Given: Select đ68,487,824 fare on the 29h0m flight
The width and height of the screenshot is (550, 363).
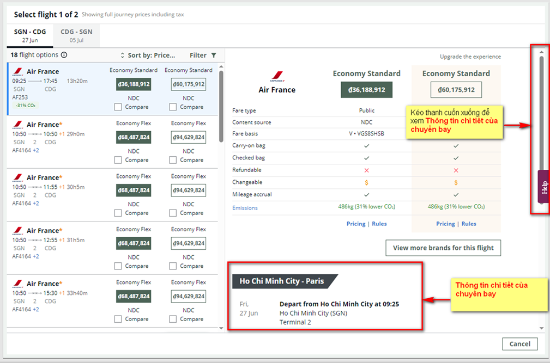Looking at the screenshot, I should pyautogui.click(x=134, y=137).
